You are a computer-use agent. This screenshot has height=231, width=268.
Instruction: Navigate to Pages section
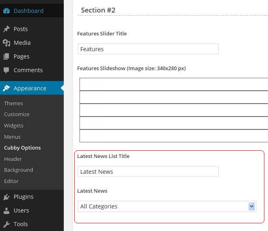[x=21, y=56]
